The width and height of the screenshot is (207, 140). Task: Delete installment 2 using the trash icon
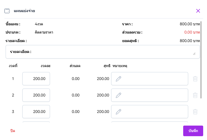coord(195,95)
